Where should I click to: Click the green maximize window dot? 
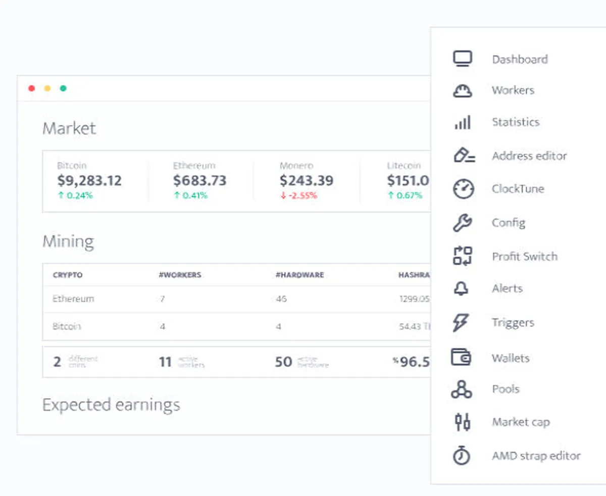pyautogui.click(x=63, y=88)
